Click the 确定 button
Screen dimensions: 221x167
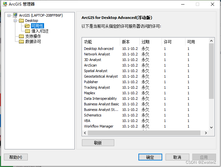tap(150, 157)
